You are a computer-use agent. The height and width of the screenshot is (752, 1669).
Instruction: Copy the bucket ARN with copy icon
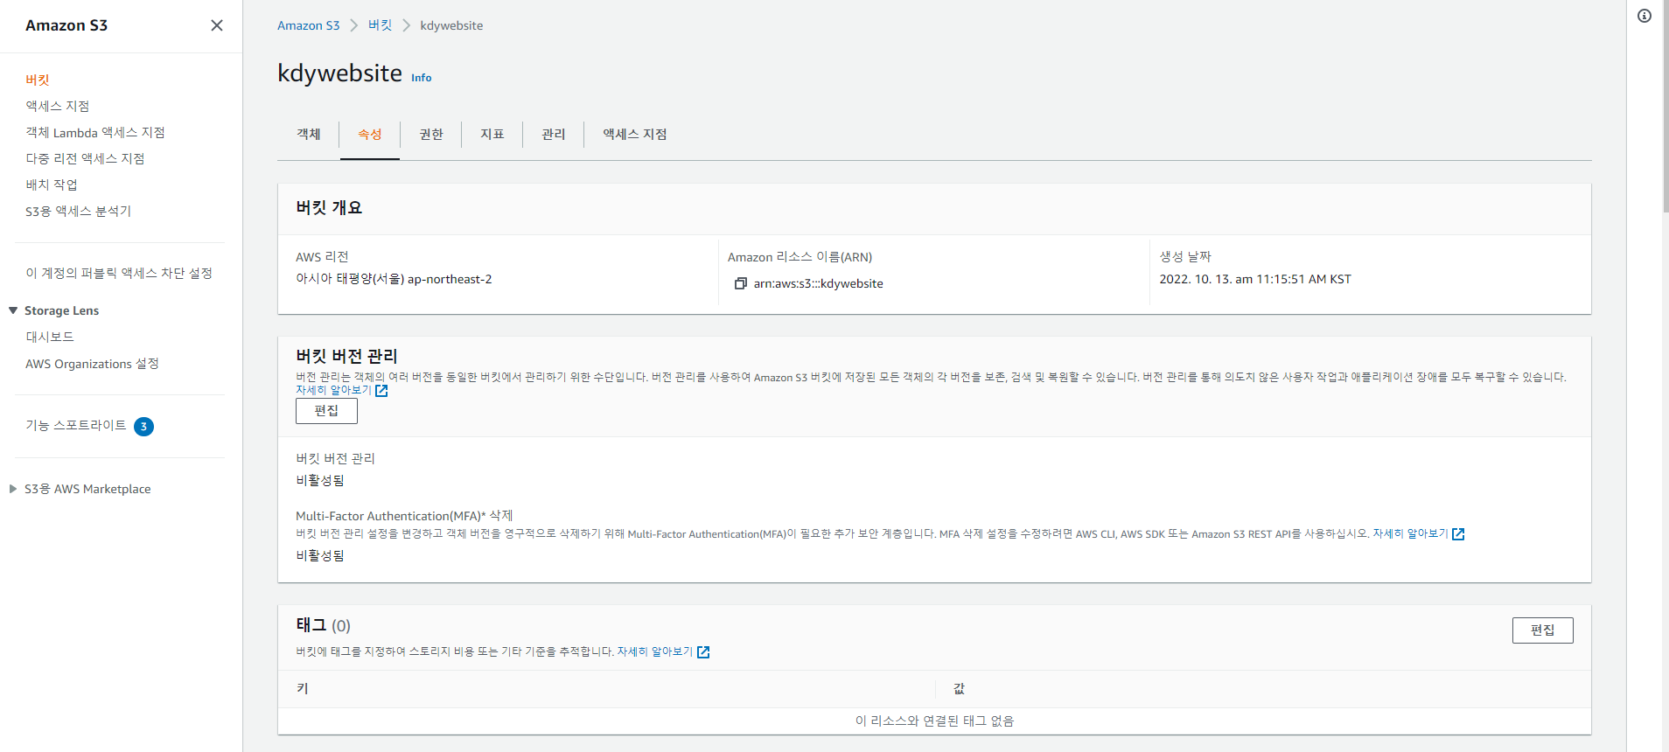tap(741, 283)
